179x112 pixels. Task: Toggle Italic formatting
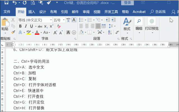(26, 26)
